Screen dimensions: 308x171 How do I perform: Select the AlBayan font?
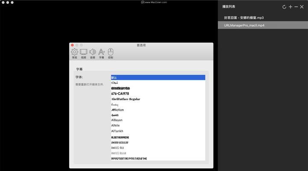pyautogui.click(x=158, y=120)
